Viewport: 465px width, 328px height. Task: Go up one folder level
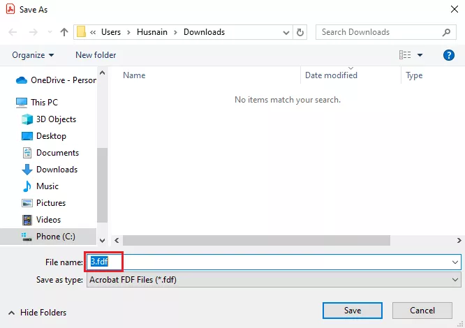(64, 32)
